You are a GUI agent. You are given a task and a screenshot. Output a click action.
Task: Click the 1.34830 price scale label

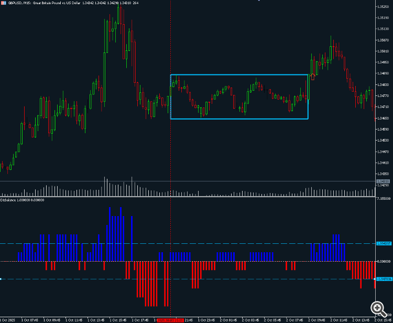[x=383, y=85]
